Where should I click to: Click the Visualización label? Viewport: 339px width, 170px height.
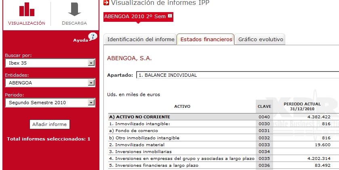pyautogui.click(x=27, y=23)
